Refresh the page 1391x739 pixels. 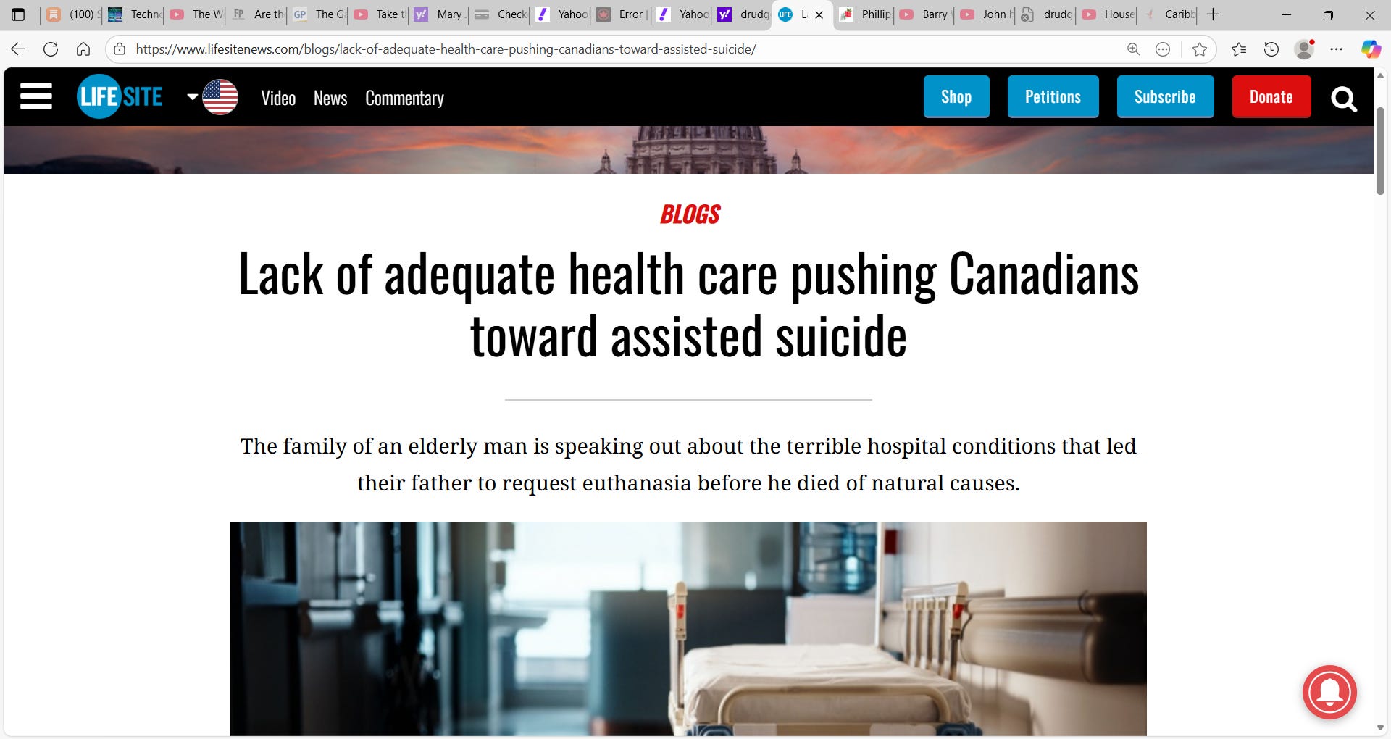[x=51, y=49]
